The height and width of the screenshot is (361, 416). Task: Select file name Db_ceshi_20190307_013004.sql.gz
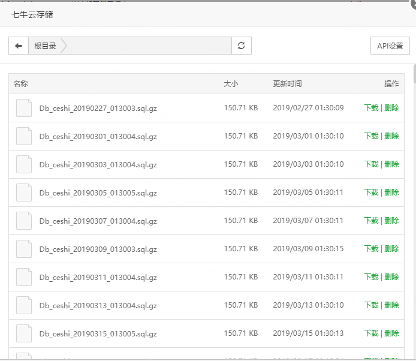pos(98,221)
